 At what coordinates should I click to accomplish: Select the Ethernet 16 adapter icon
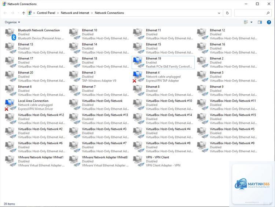coord(202,48)
